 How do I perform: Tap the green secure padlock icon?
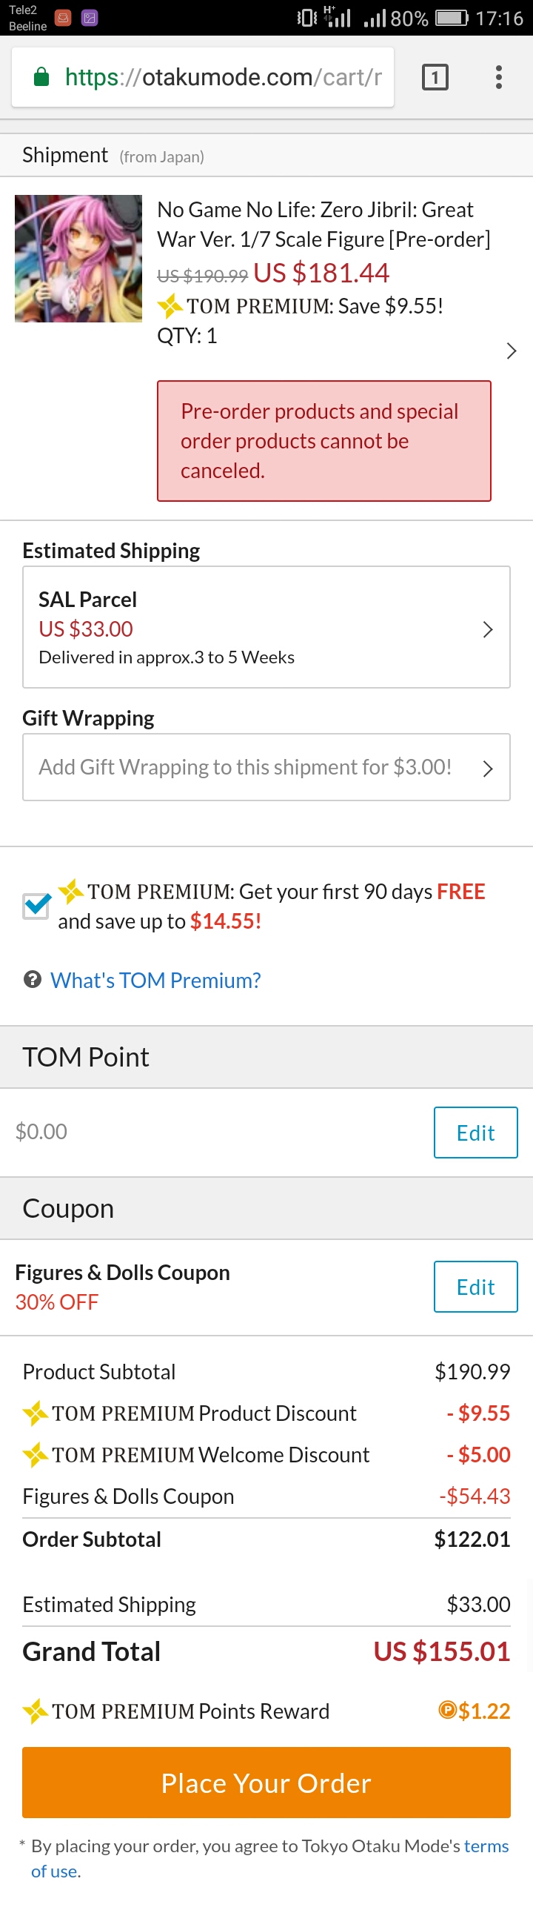click(x=42, y=77)
